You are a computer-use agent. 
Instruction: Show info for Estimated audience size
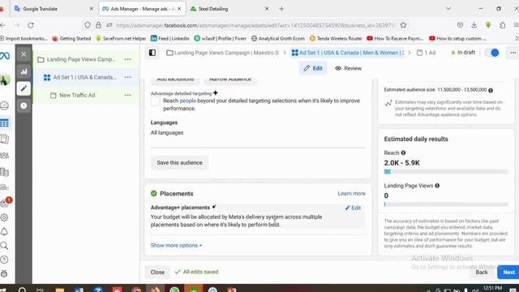[x=491, y=90]
